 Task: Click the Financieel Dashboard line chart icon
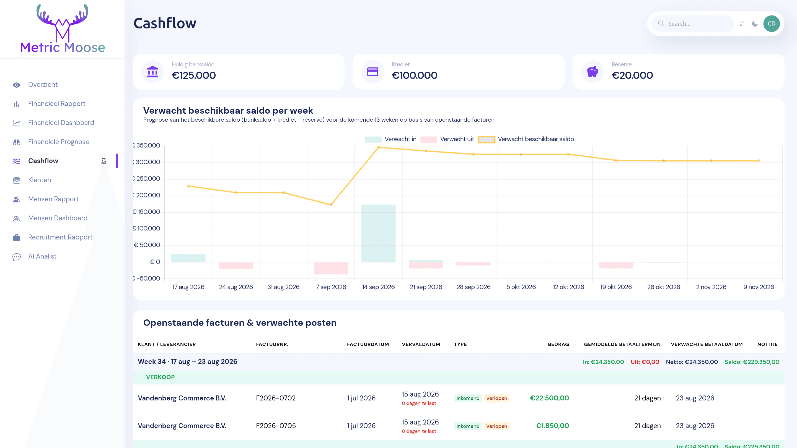pyautogui.click(x=17, y=123)
